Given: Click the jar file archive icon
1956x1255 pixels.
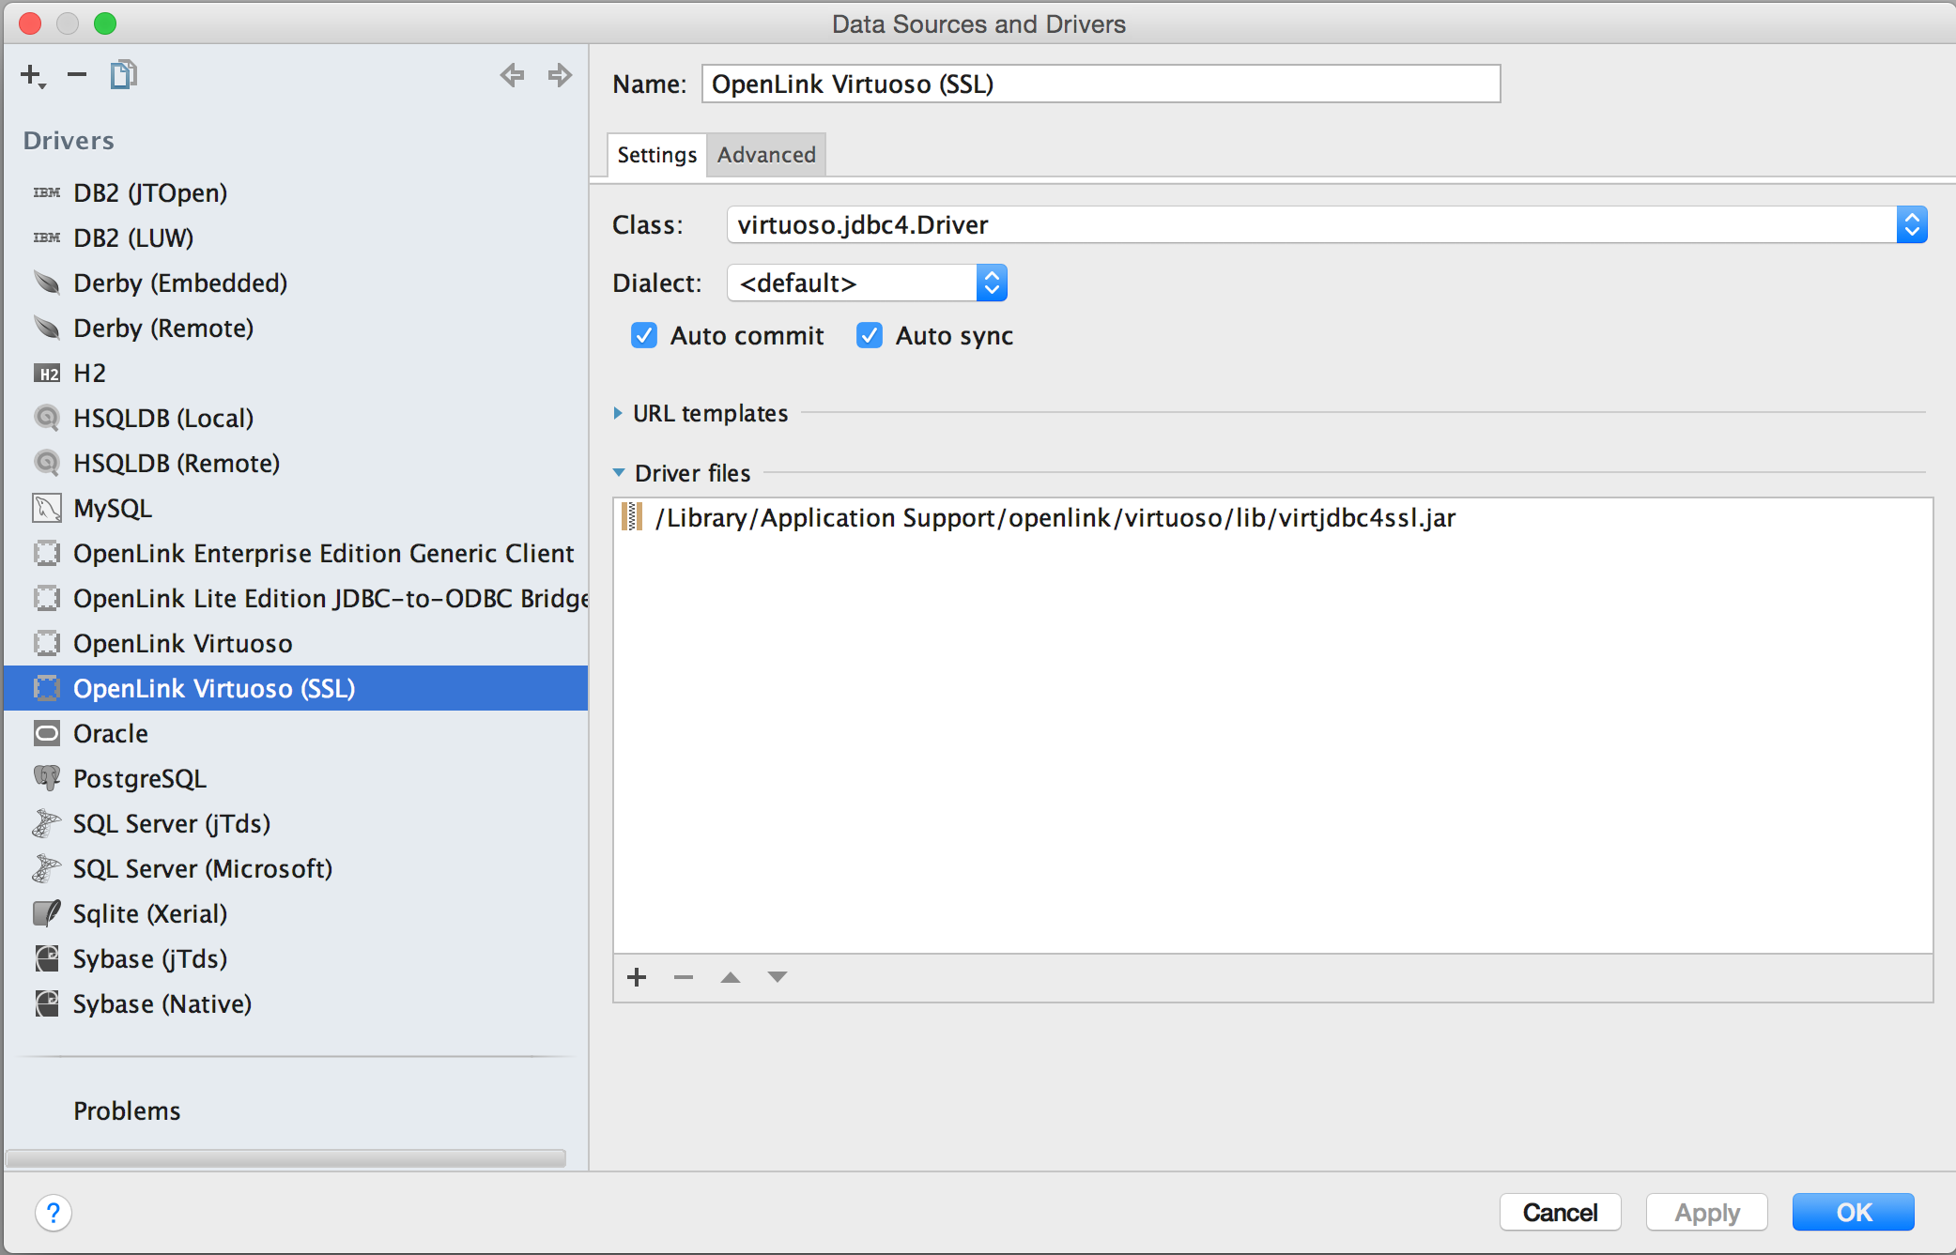Looking at the screenshot, I should point(632,516).
